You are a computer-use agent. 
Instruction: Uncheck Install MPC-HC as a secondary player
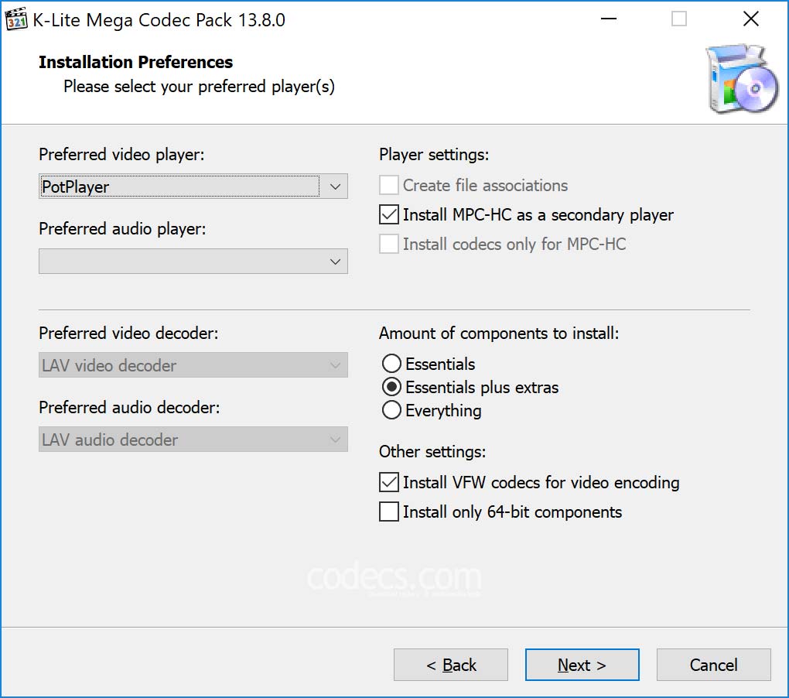389,215
